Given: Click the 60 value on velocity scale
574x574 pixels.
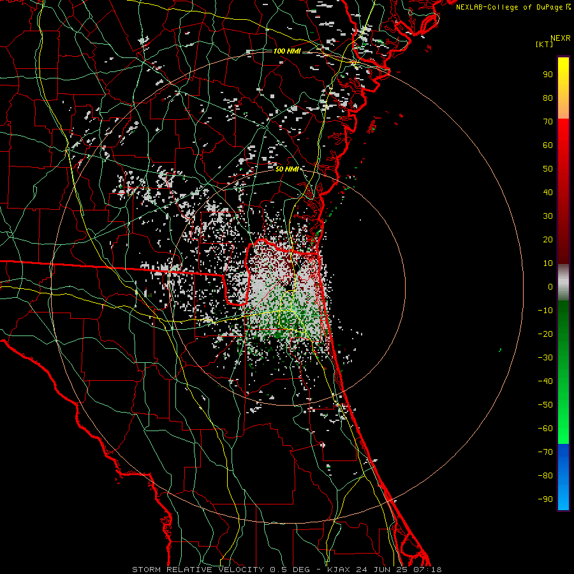Looking at the screenshot, I should [548, 145].
